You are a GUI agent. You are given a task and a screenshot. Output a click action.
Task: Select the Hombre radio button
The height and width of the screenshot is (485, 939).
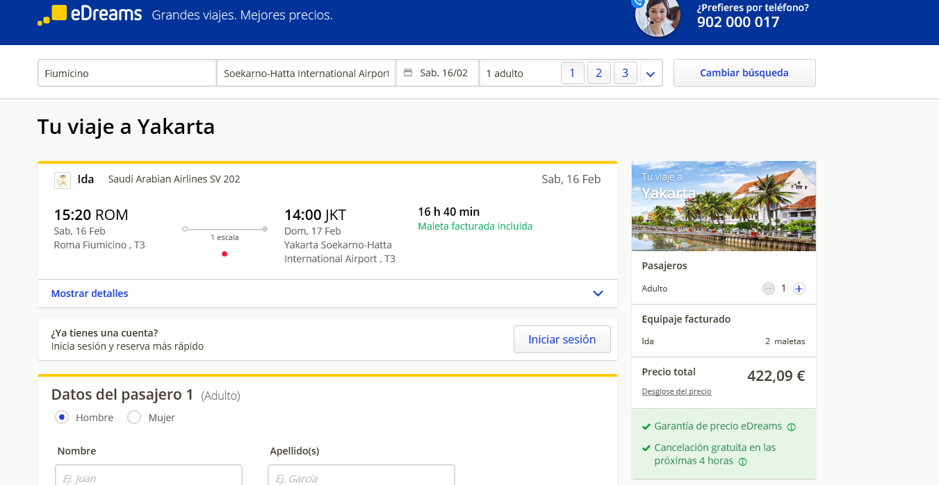pyautogui.click(x=63, y=417)
